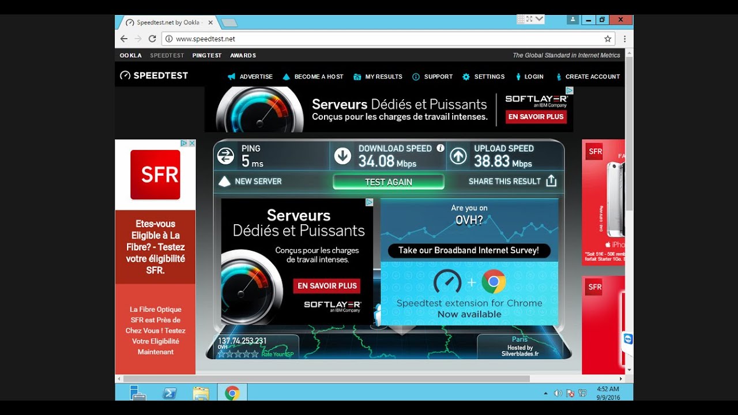
Task: Click the Speedtest extension for Chrome promo
Action: tap(469, 294)
